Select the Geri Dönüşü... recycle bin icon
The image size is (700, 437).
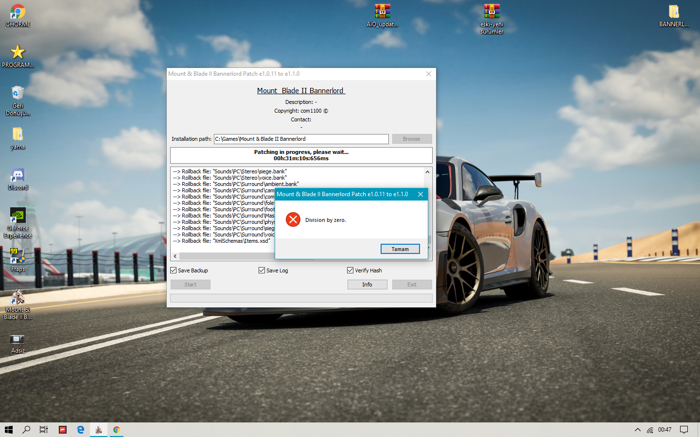pyautogui.click(x=18, y=101)
